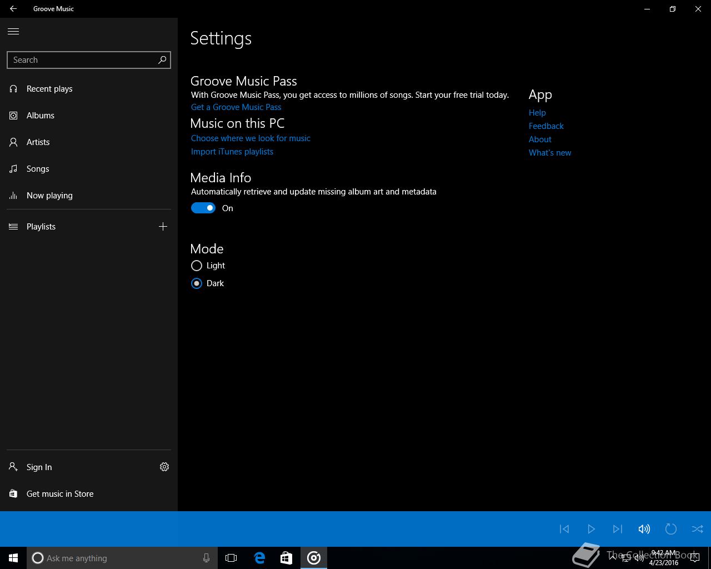Click Import iTunes playlists link
This screenshot has height=569, width=711.
(x=232, y=152)
